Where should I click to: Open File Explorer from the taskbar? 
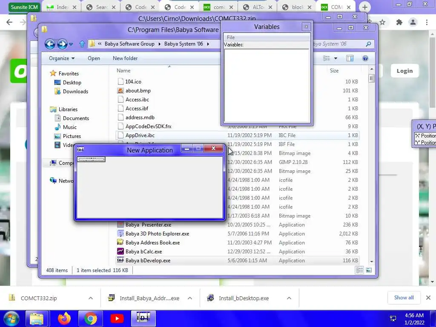click(x=37, y=318)
